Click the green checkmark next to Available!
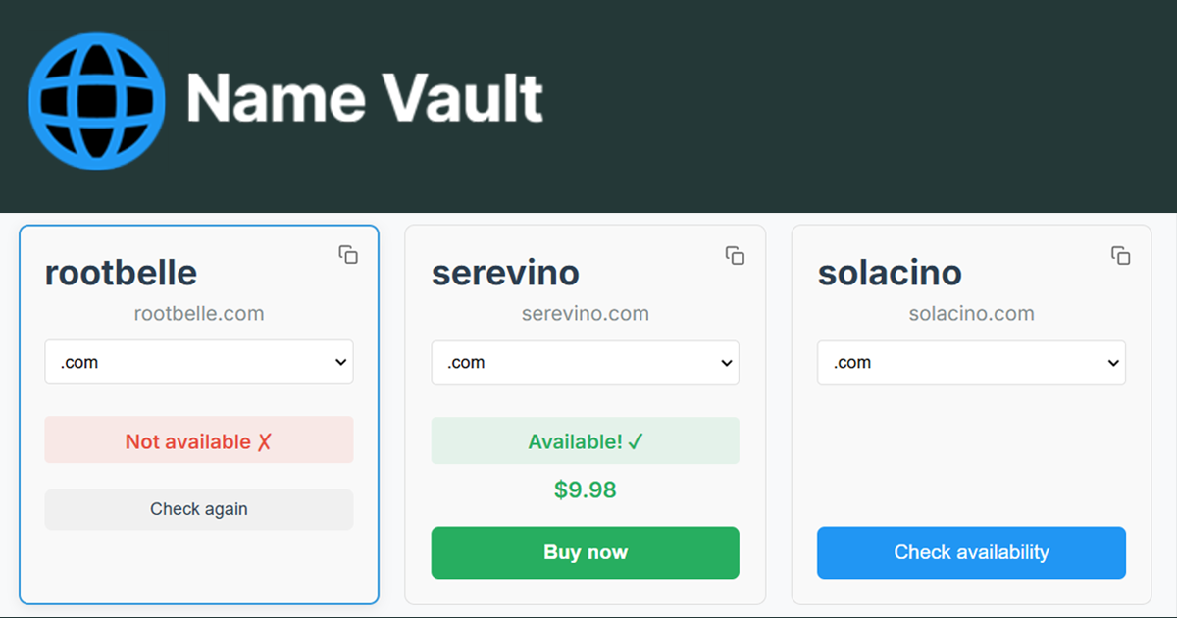This screenshot has height=618, width=1177. pos(636,440)
